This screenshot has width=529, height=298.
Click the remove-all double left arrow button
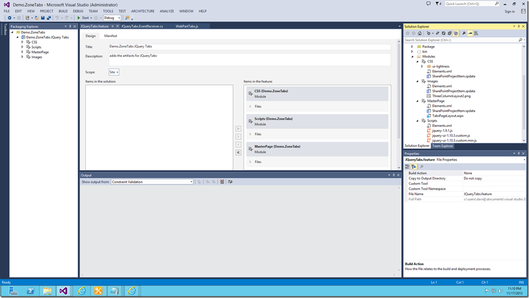(x=238, y=153)
